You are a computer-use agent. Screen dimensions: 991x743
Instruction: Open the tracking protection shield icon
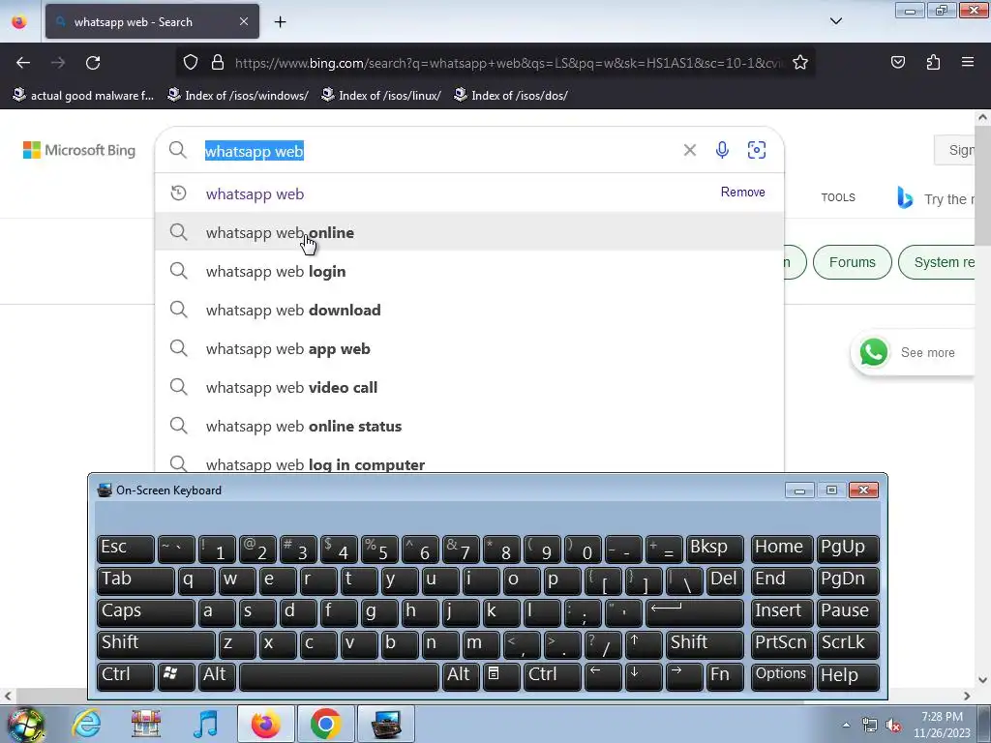(x=191, y=63)
